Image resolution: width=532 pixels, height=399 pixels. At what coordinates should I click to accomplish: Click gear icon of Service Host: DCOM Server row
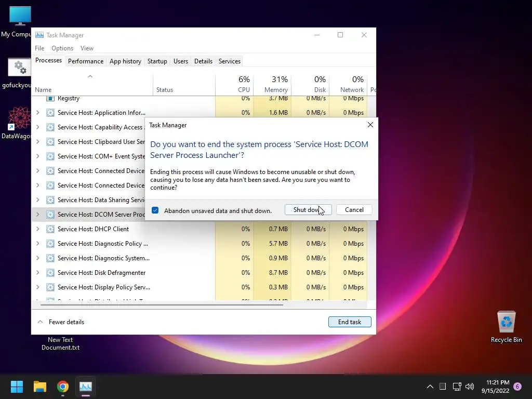[50, 215]
